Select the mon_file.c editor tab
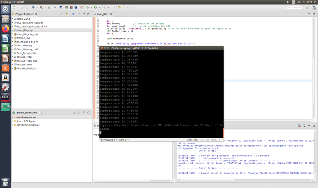Screen dimensions: 318x188 pos(103,14)
